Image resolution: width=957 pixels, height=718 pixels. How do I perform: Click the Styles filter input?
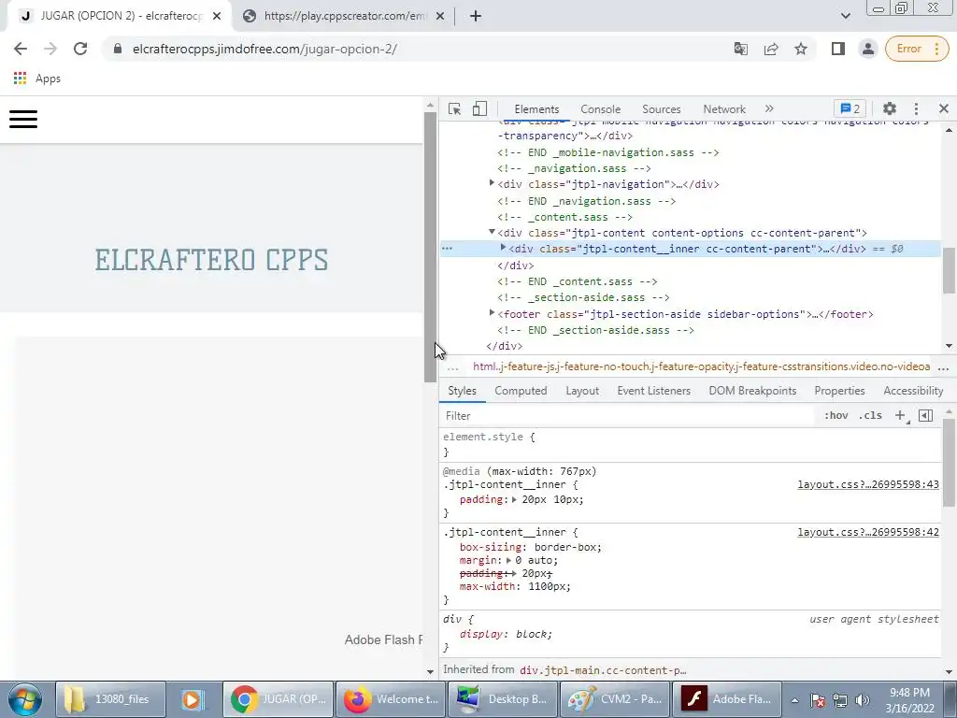coord(629,416)
